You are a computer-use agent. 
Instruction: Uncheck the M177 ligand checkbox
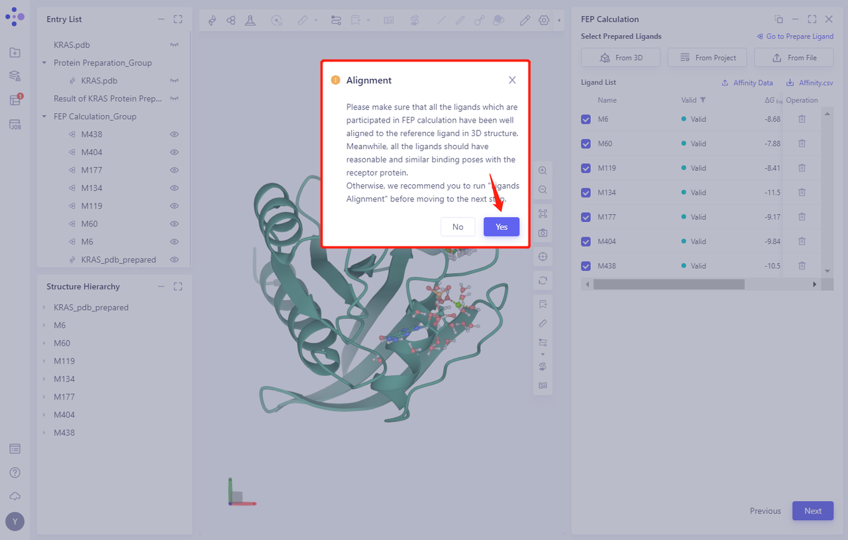point(586,217)
